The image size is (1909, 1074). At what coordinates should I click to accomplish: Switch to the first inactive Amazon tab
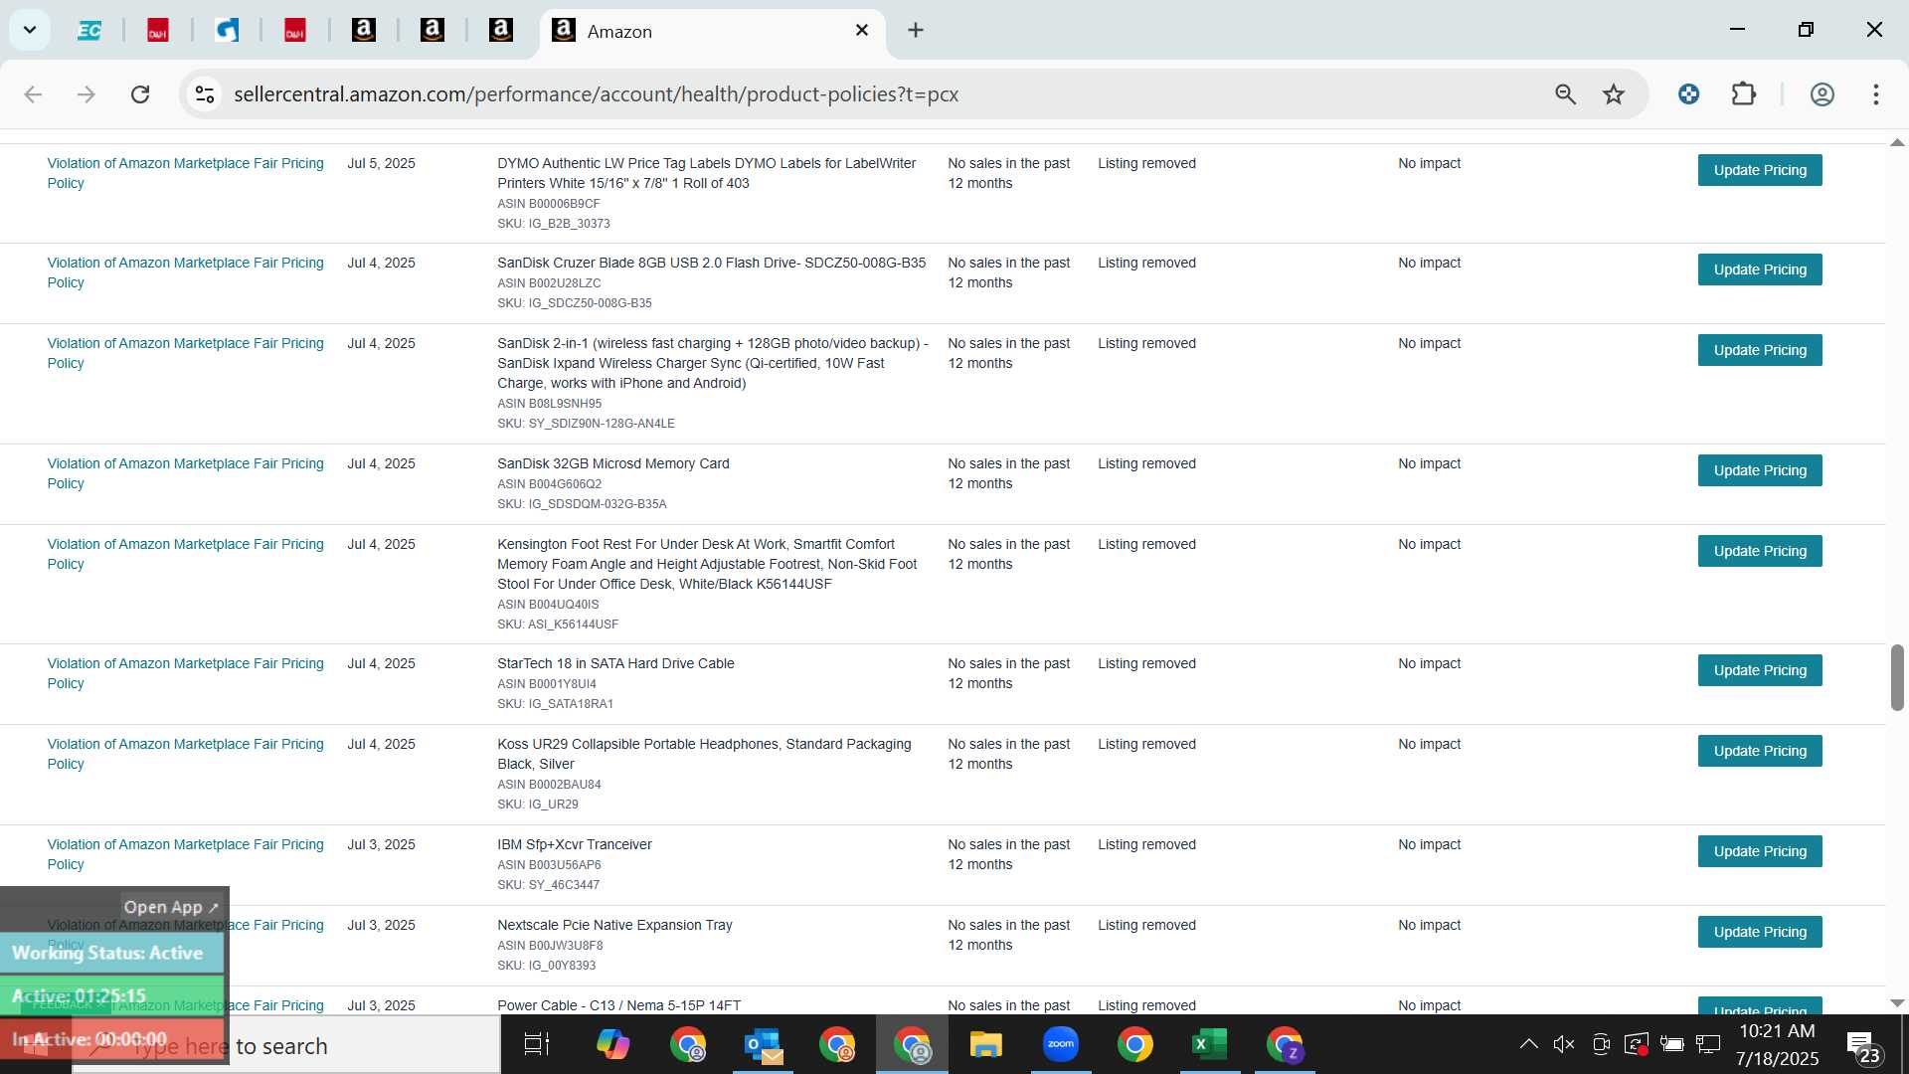pos(364,31)
